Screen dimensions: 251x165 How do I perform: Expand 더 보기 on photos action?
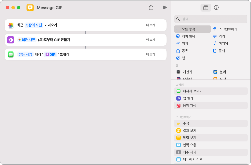pos(150,25)
